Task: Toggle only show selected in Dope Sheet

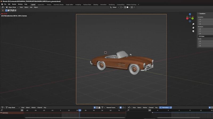Action: coord(95,108)
